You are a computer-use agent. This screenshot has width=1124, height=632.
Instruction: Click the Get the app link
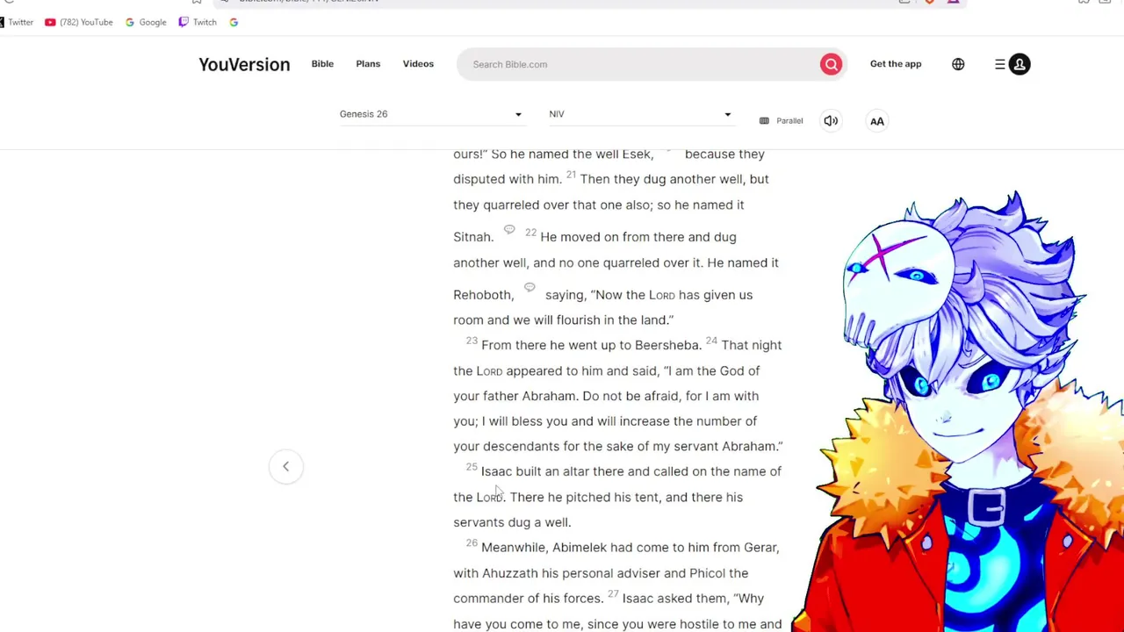click(x=896, y=64)
